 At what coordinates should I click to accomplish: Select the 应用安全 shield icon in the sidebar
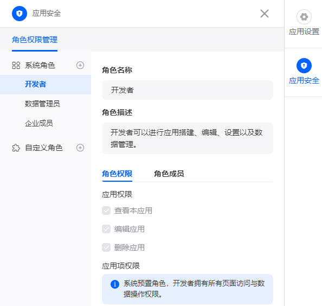click(x=304, y=66)
